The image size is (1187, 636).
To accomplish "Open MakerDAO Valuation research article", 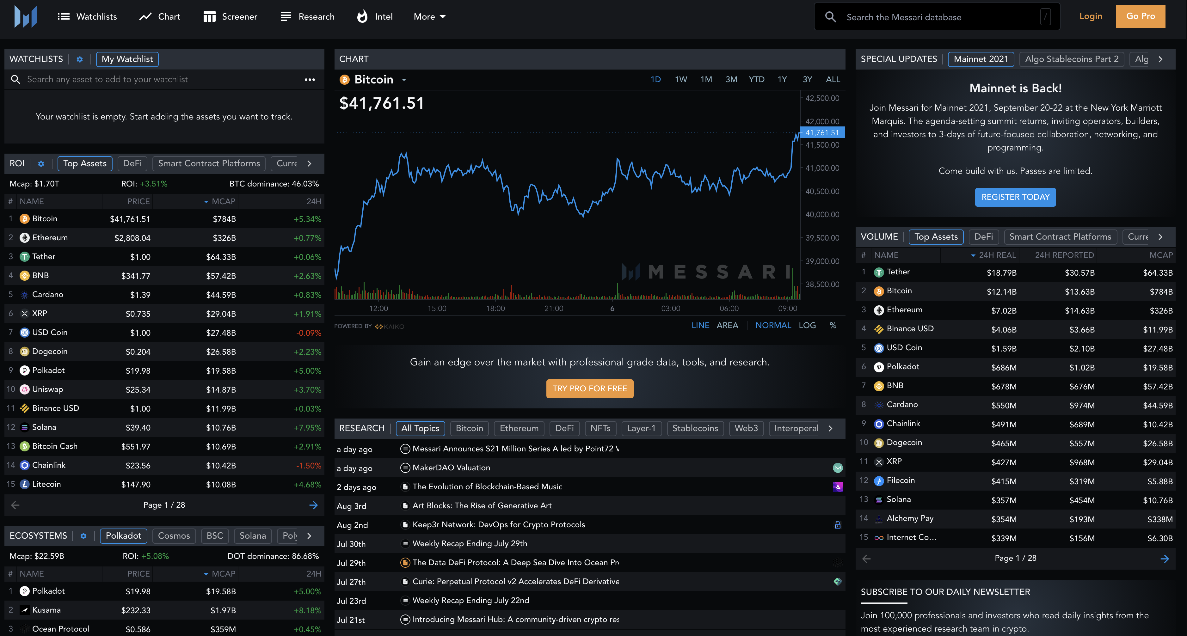I will [451, 468].
